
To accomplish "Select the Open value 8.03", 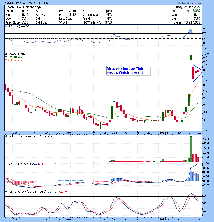I will (x=25, y=11).
